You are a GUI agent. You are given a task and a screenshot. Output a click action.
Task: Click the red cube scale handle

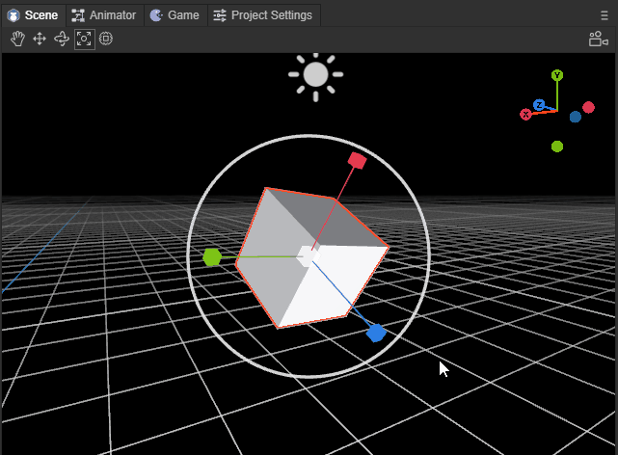(x=357, y=161)
